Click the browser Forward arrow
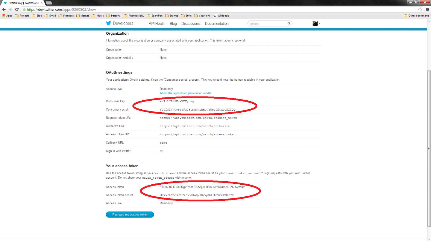The image size is (431, 242). pyautogui.click(x=10, y=10)
